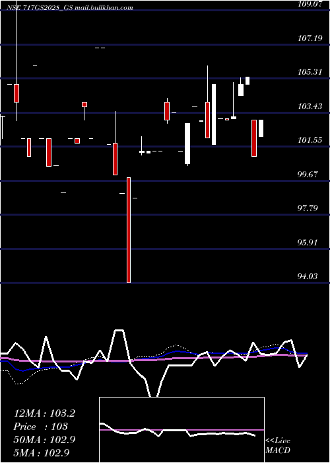Click the 103.43 price axis label
330x463 pixels.
310,106
